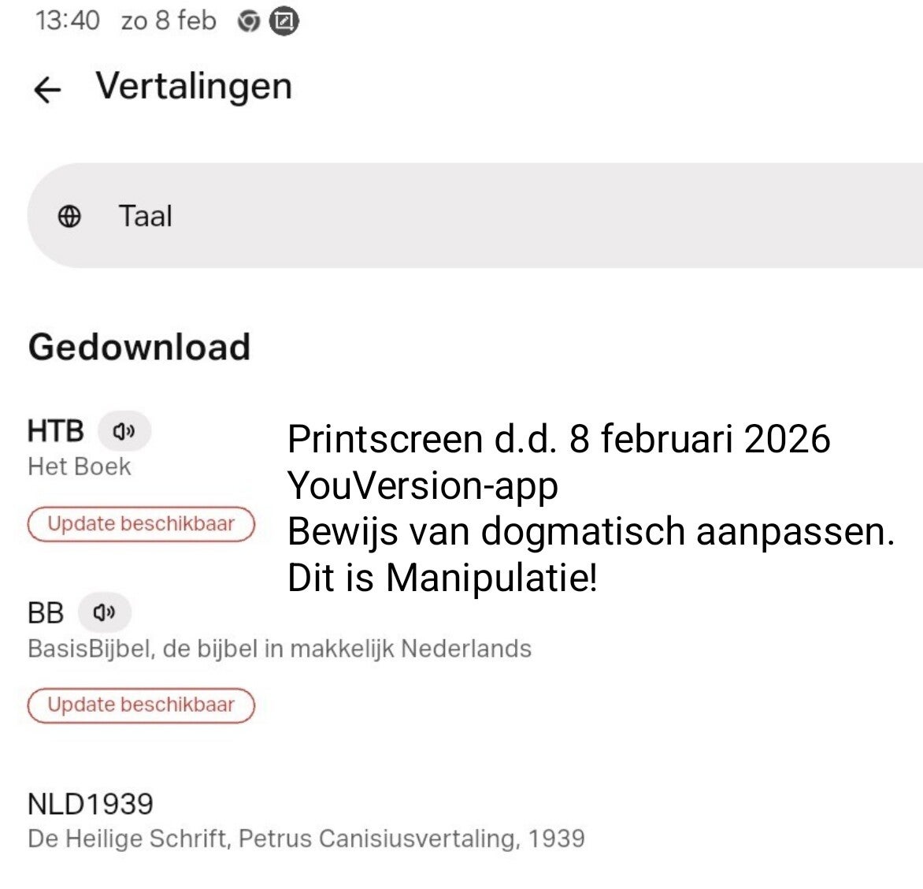Tap the audio speaker icon next to HTB

pyautogui.click(x=124, y=431)
